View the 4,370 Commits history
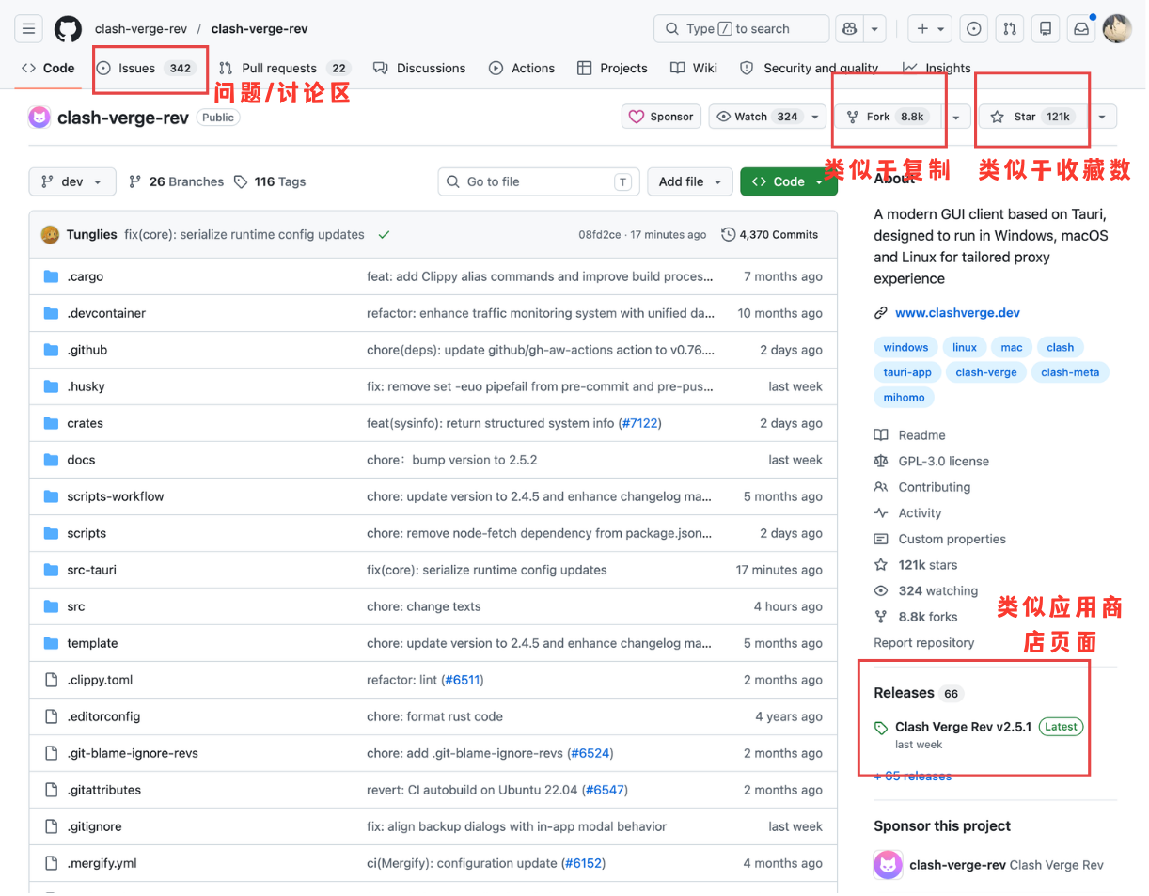The height and width of the screenshot is (896, 1149). click(x=770, y=235)
